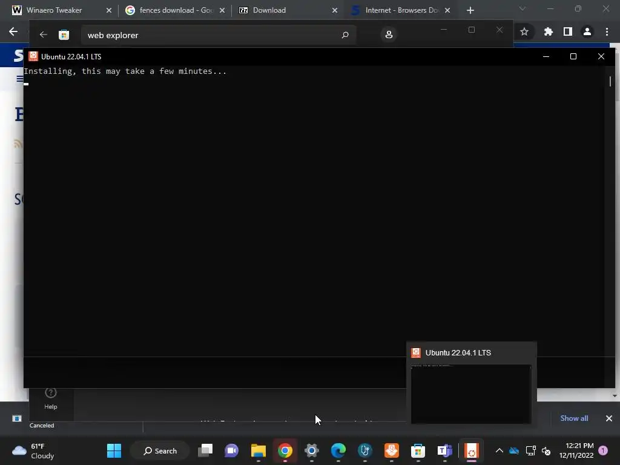Viewport: 620px width, 465px height.
Task: Click the Microsoft Store home icon
Action: (x=64, y=35)
